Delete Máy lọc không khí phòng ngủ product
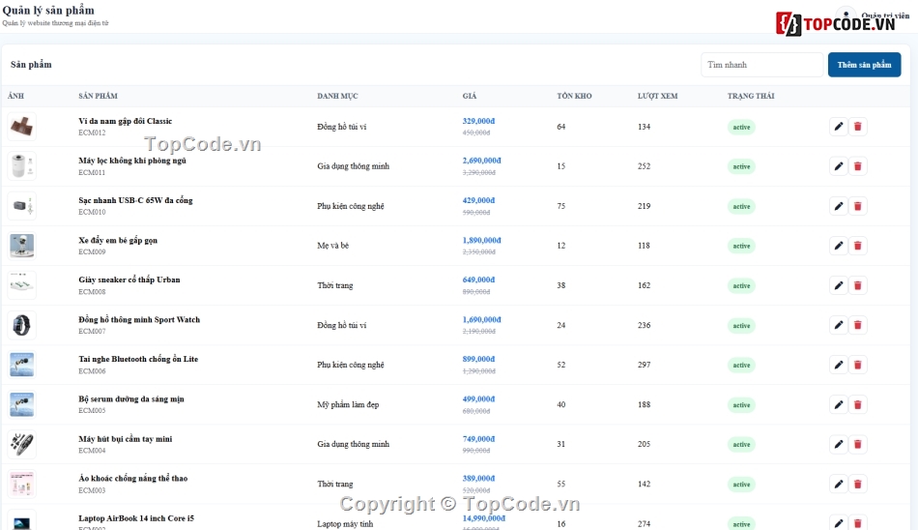Viewport: 918px width, 530px height. tap(858, 166)
